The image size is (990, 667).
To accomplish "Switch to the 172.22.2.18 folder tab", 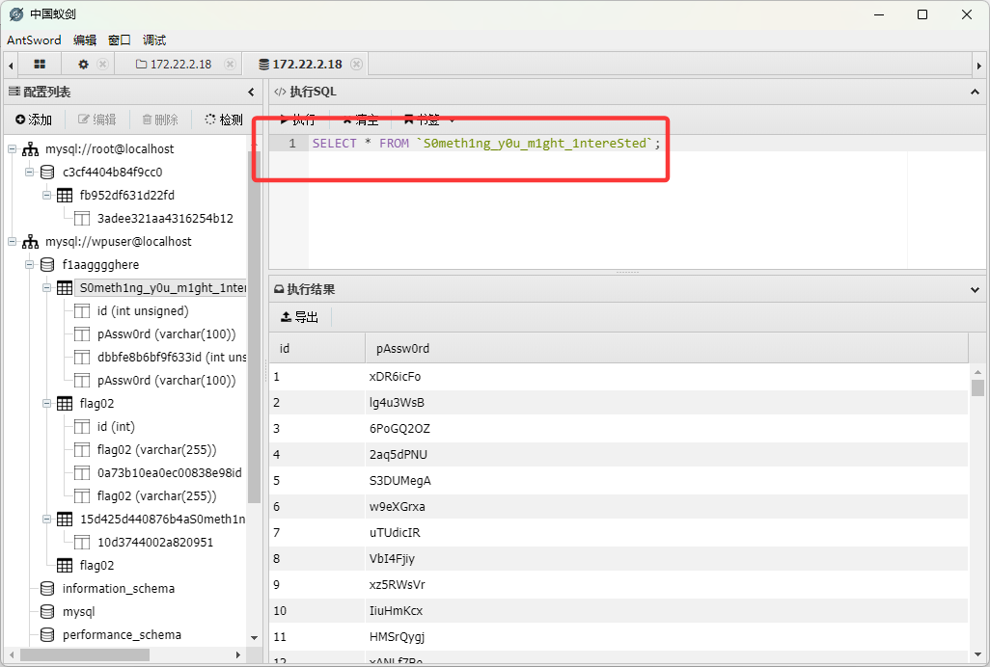I will point(174,64).
